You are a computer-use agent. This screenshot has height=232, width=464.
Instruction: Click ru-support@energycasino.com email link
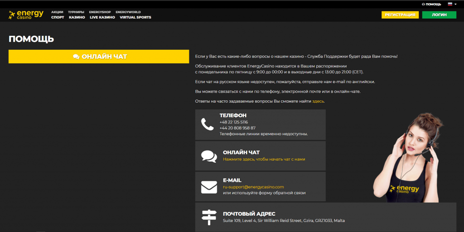253,187
